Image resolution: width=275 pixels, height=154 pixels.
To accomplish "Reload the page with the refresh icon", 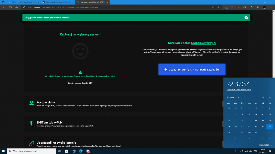I will (10, 7).
